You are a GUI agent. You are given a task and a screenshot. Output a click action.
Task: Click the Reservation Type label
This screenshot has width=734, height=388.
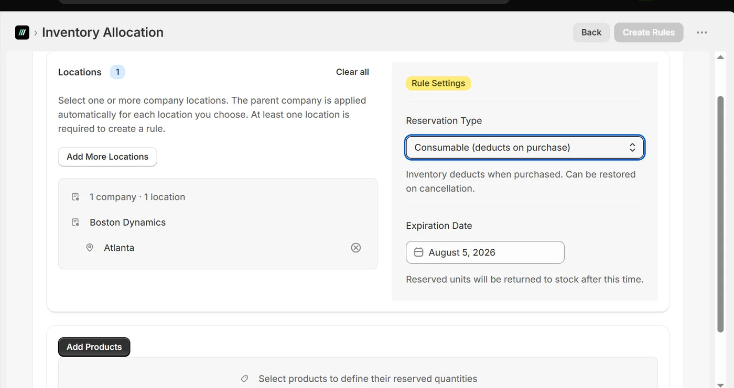444,120
